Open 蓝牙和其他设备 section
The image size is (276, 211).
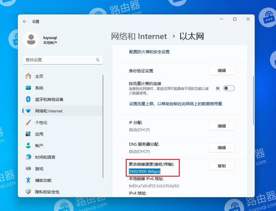(63, 99)
